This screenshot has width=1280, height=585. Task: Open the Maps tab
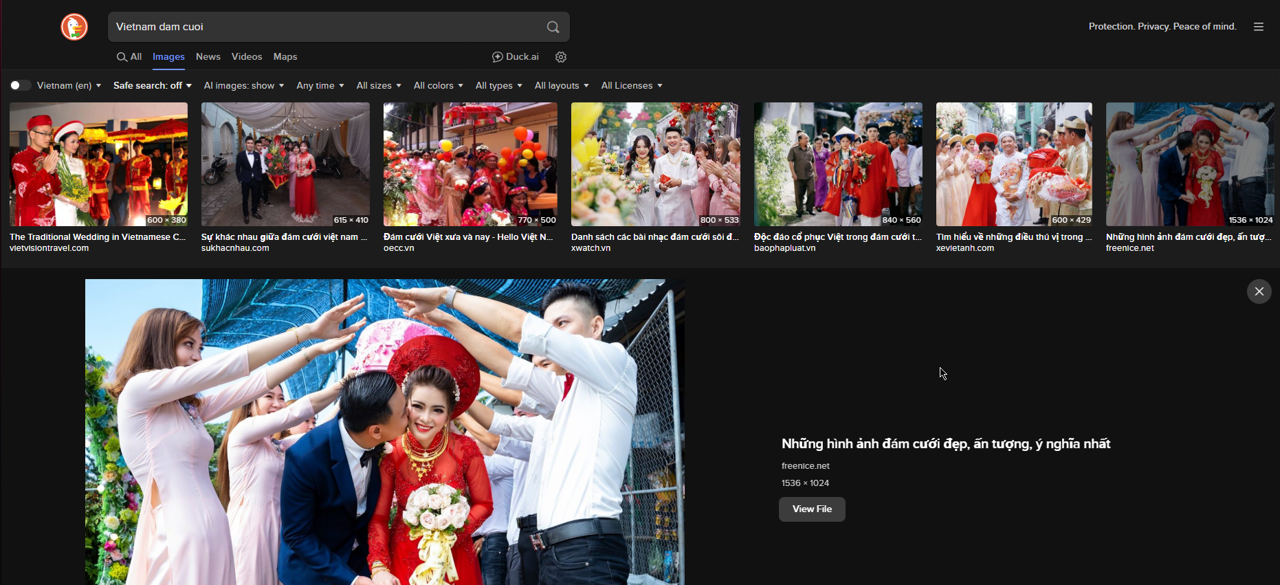tap(285, 57)
